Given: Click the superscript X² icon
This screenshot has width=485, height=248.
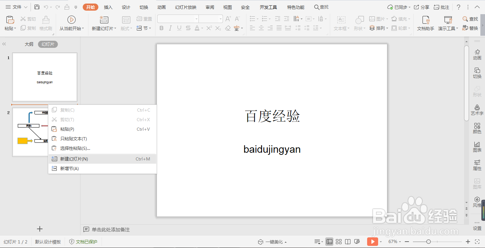Looking at the screenshot, I should pyautogui.click(x=209, y=28).
